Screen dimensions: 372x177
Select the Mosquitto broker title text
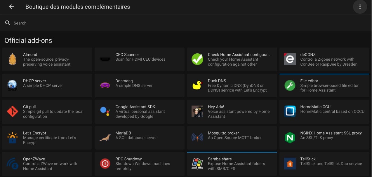[x=223, y=133]
